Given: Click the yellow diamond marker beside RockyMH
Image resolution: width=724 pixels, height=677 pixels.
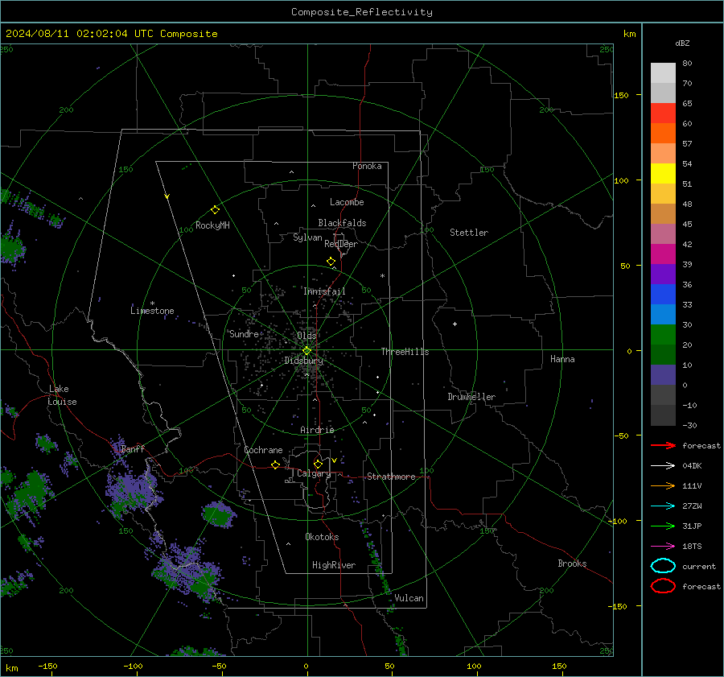Looking at the screenshot, I should pyautogui.click(x=215, y=210).
